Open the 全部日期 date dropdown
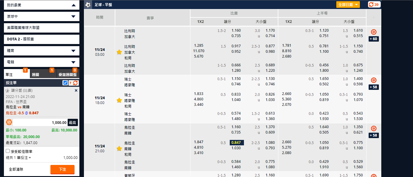The width and height of the screenshot is (413, 177). tap(348, 5)
